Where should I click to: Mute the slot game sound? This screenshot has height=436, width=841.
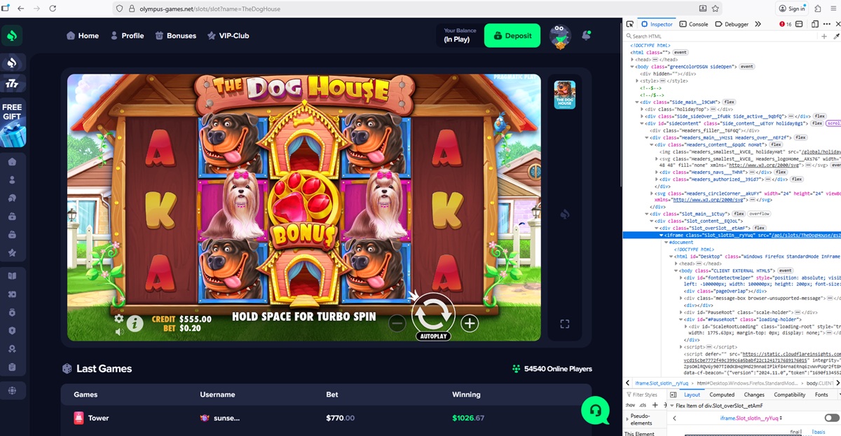tap(119, 332)
